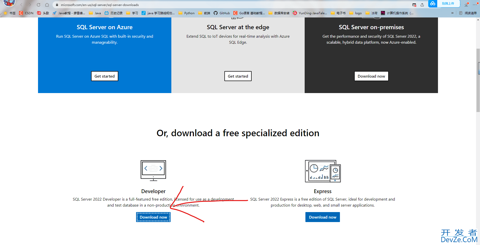Open the YunDing-JavaTale bookmark
The height and width of the screenshot is (245, 480).
point(310,13)
